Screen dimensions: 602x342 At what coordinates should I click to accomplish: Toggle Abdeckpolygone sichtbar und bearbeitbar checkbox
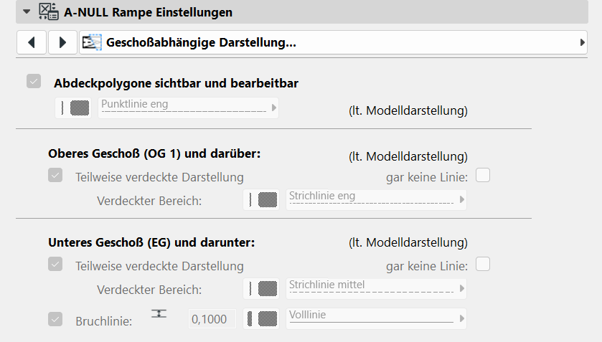34,82
